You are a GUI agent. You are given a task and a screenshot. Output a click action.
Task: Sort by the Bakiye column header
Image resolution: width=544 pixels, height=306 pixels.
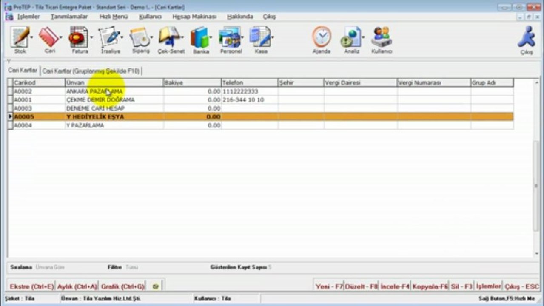(x=192, y=83)
